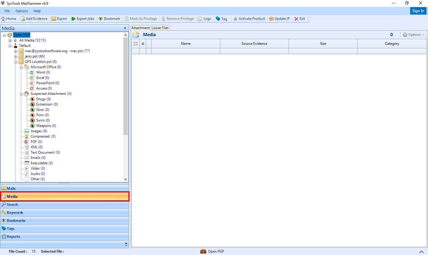Expand the mac.pst (77) node

tap(16, 51)
